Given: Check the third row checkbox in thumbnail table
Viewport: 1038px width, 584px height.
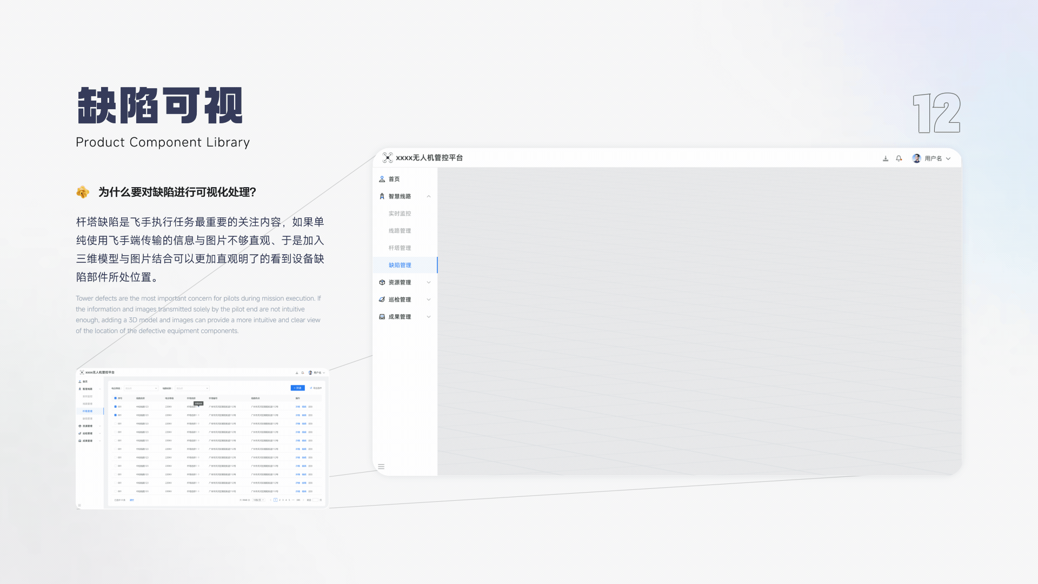Looking at the screenshot, I should (x=115, y=423).
